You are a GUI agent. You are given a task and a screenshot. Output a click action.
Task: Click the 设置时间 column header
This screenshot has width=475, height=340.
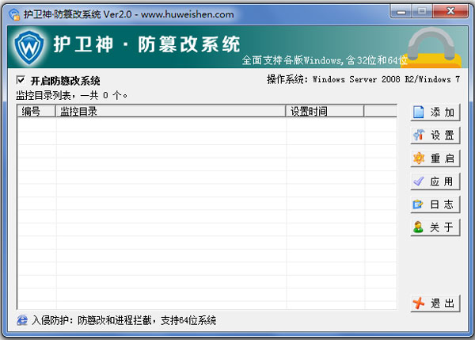(325, 112)
